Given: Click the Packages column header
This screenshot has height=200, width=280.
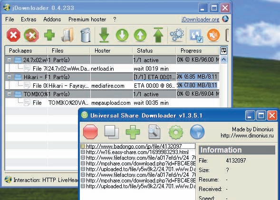Looking at the screenshot, I should point(26,51).
